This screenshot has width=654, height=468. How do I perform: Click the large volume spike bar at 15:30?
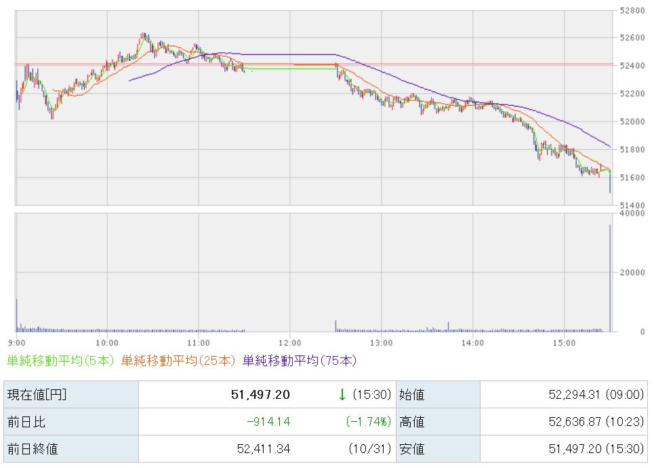610,278
